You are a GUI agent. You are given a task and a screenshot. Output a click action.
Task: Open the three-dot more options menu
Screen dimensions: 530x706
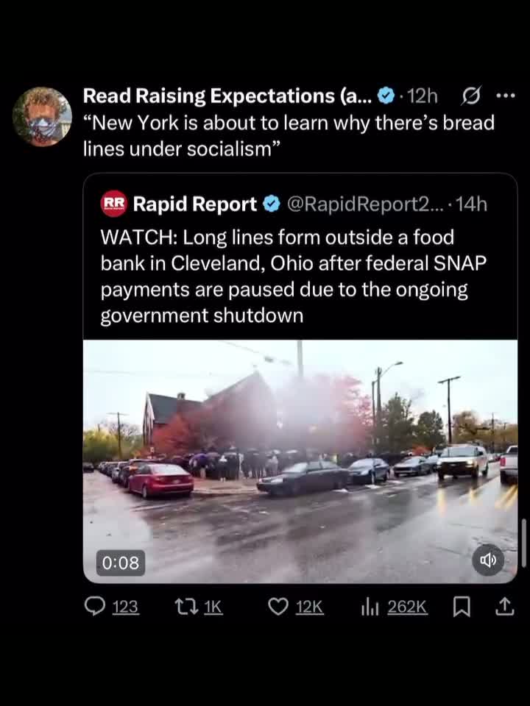pyautogui.click(x=505, y=96)
